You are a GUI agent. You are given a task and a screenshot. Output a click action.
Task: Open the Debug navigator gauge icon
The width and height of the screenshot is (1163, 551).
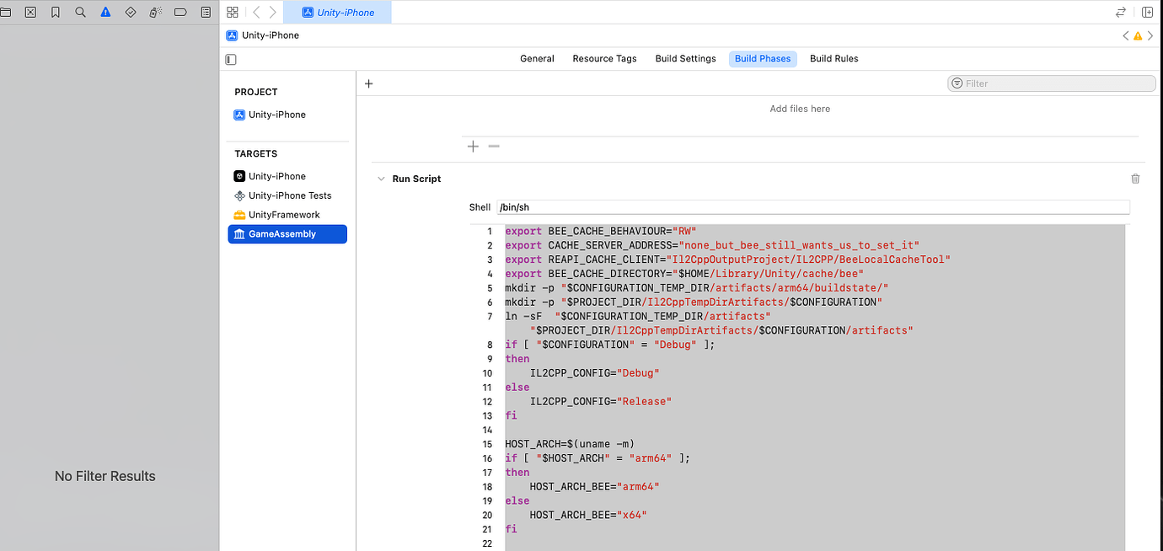click(x=153, y=12)
